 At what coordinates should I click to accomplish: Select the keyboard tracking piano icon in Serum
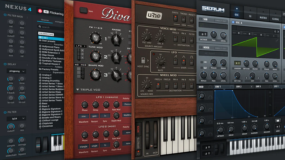click(x=205, y=67)
